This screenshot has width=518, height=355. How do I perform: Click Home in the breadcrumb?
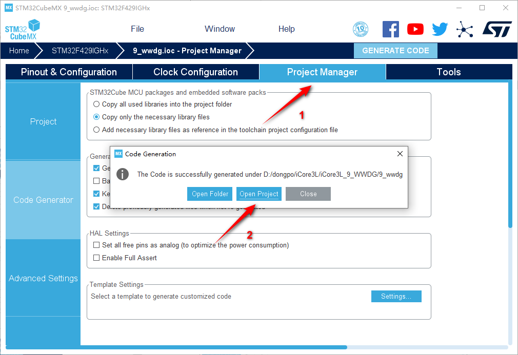(19, 51)
